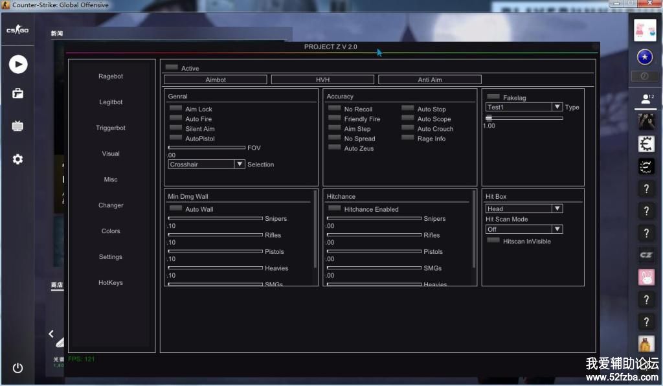Select the yellow coat friend avatar
The height and width of the screenshot is (386, 663).
tap(646, 344)
